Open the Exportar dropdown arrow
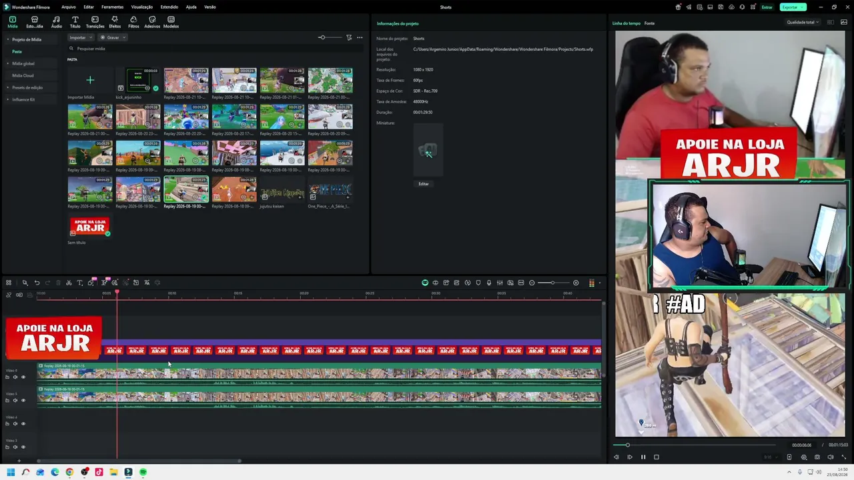854x480 pixels. coord(802,7)
